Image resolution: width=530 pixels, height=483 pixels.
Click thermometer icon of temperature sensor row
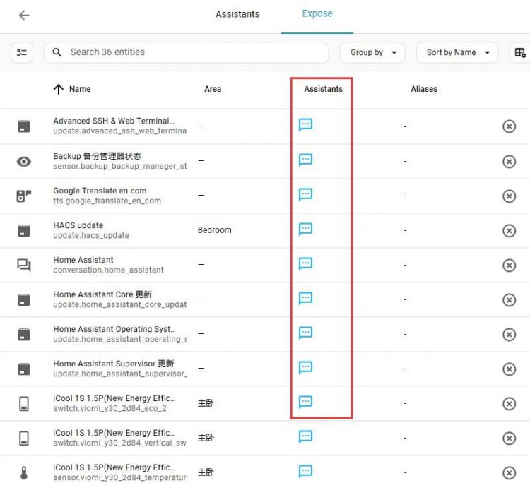tap(24, 473)
